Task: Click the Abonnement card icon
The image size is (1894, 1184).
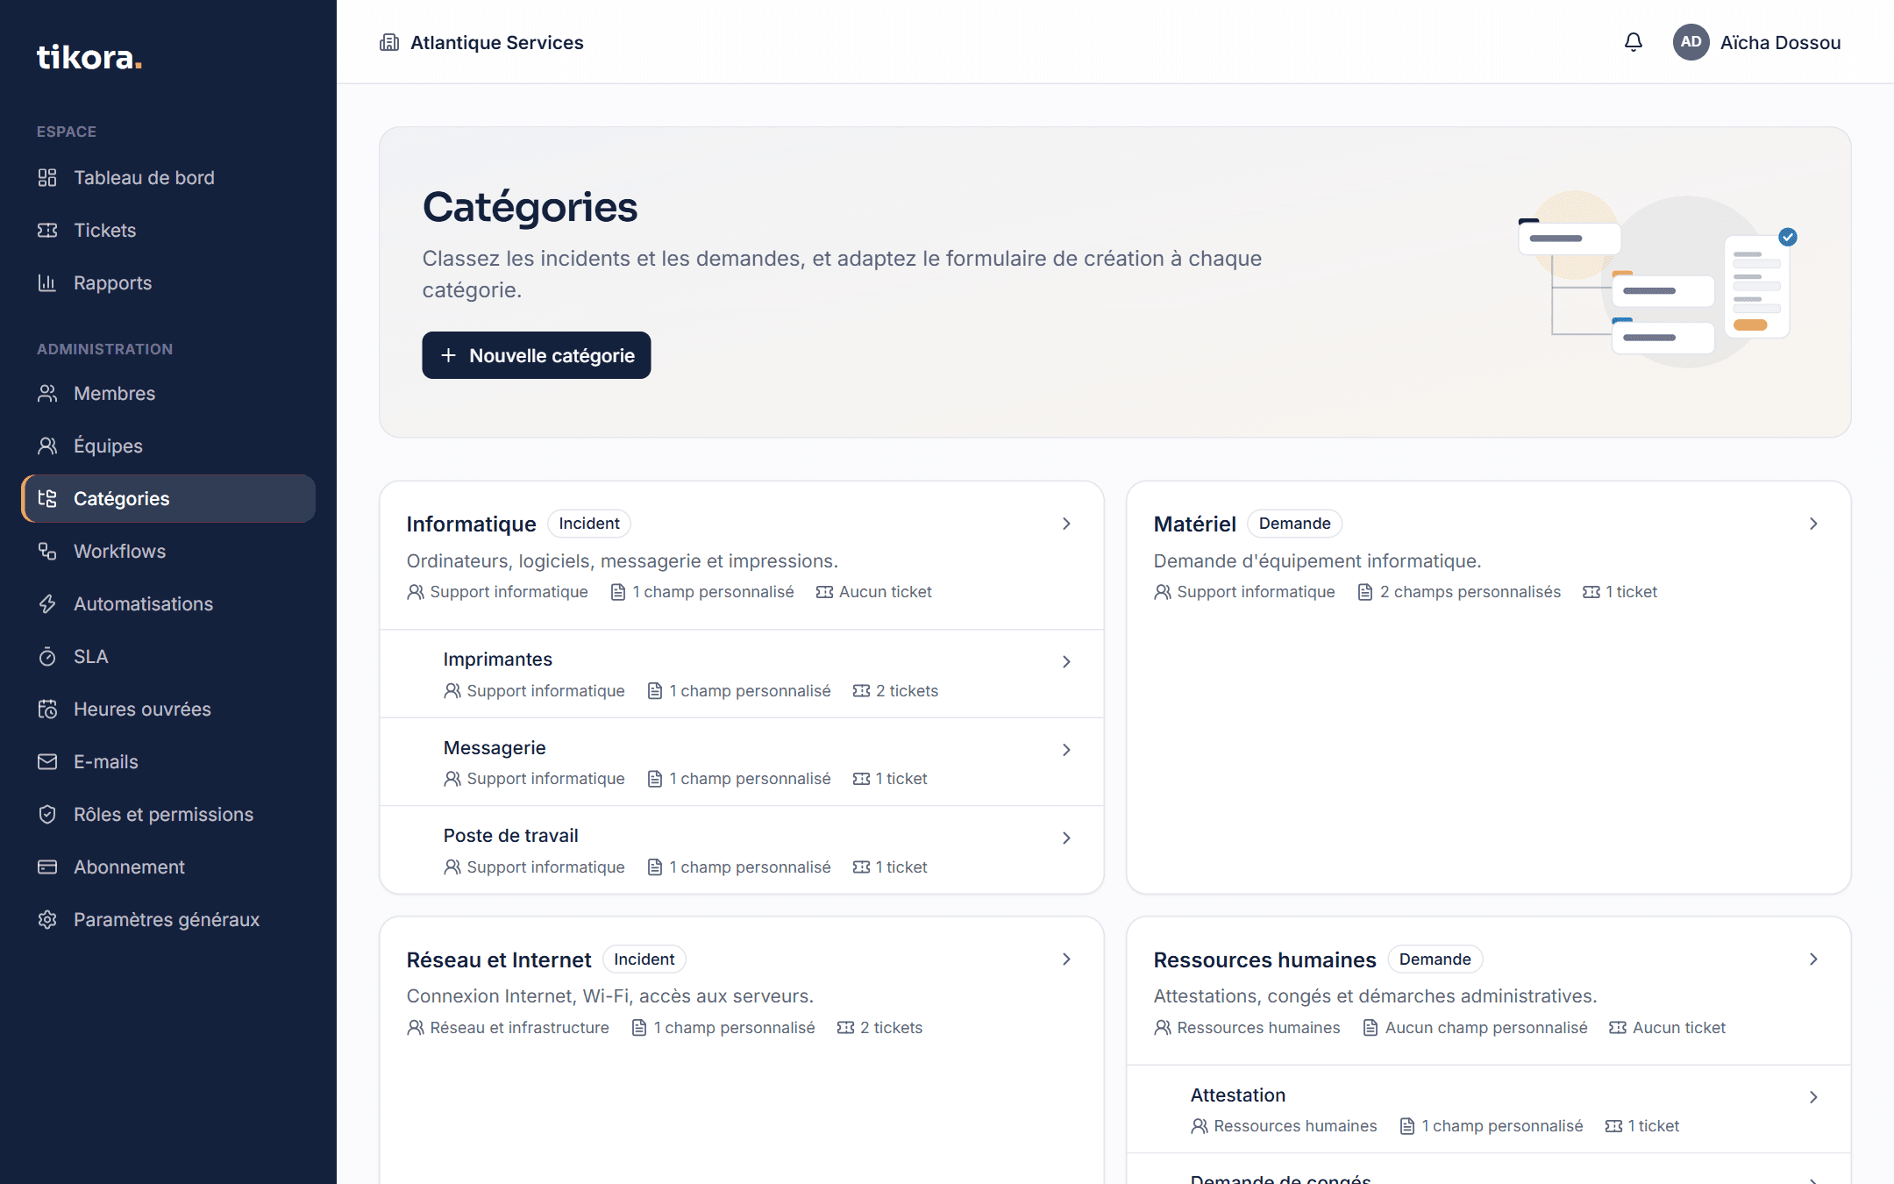Action: click(47, 867)
